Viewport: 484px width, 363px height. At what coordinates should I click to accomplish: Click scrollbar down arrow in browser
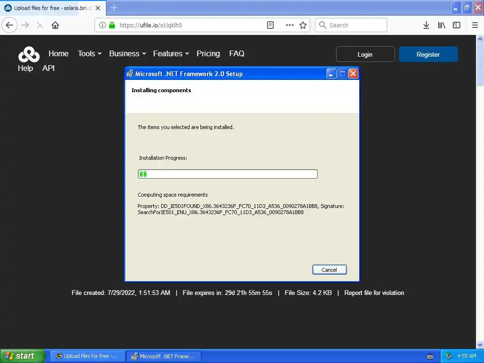(x=480, y=345)
